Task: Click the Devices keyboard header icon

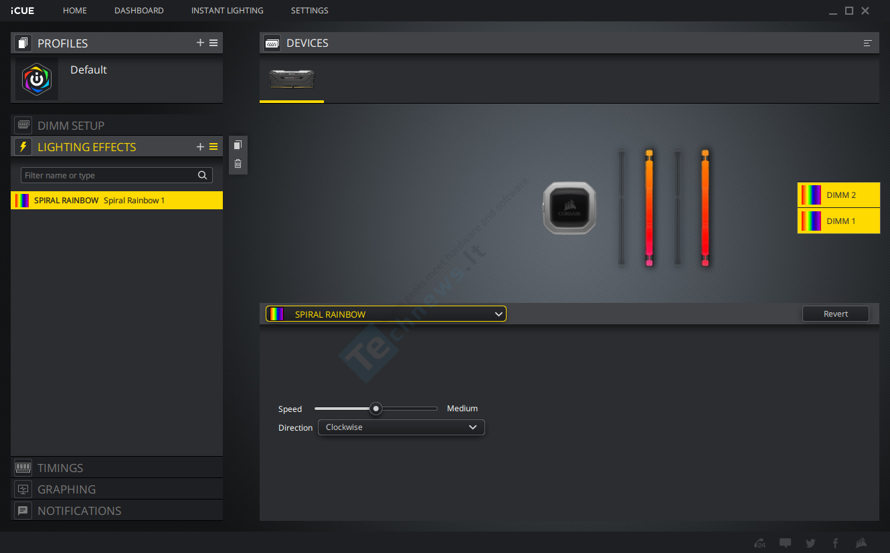Action: tap(272, 43)
